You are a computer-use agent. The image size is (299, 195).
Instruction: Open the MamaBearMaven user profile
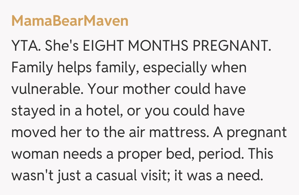(x=70, y=21)
